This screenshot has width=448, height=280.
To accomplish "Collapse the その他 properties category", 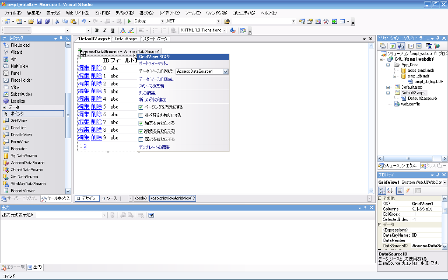I will [x=380, y=198].
